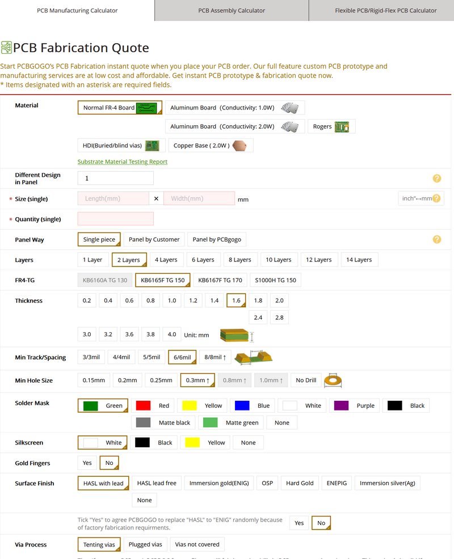The width and height of the screenshot is (454, 559).
Task: Set board thickness to 2.4
Action: pos(258,317)
